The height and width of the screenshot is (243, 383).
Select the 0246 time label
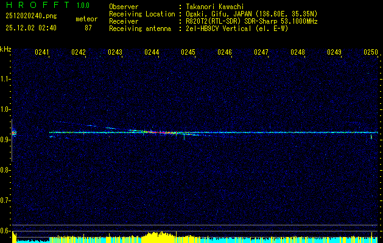(x=225, y=53)
